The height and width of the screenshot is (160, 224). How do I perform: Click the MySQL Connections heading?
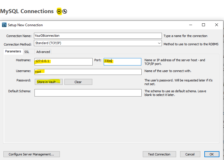click(x=27, y=11)
